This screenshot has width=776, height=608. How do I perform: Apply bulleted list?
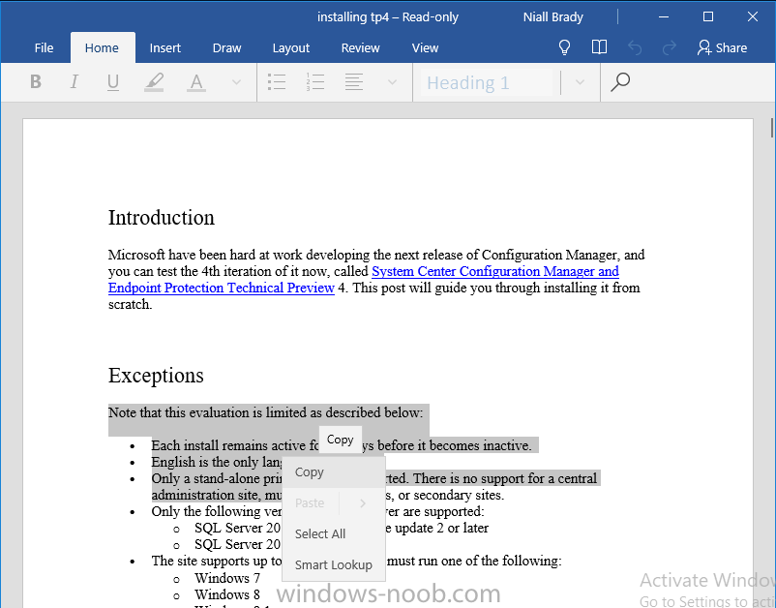(277, 81)
